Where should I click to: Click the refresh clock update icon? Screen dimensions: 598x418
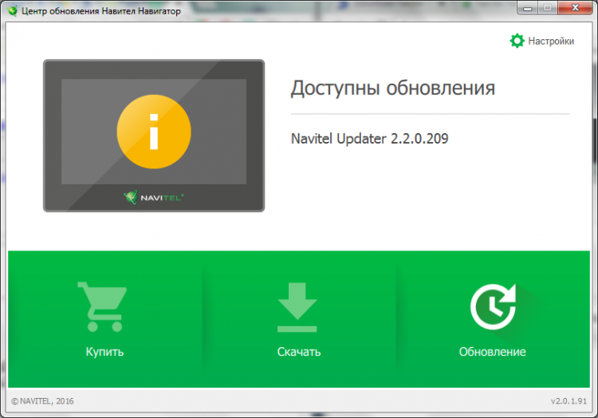tap(494, 306)
